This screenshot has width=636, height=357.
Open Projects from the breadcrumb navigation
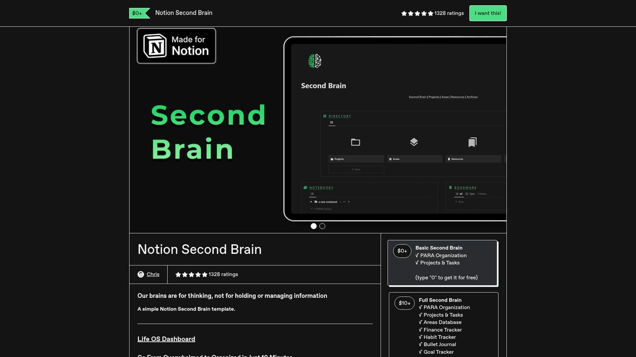point(434,97)
